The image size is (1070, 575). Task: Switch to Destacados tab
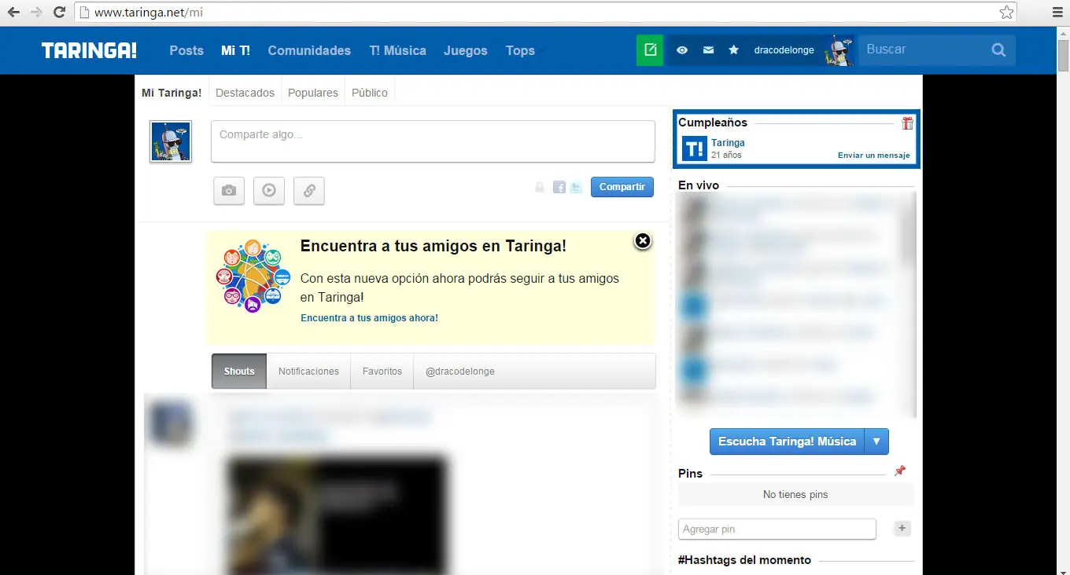click(x=245, y=93)
